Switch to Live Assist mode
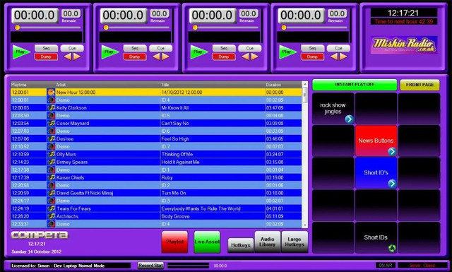This screenshot has height=272, width=452. click(207, 242)
